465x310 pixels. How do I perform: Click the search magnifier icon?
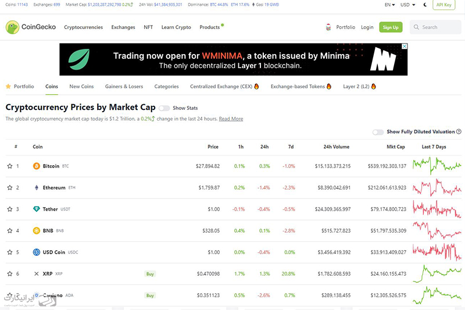pyautogui.click(x=416, y=27)
